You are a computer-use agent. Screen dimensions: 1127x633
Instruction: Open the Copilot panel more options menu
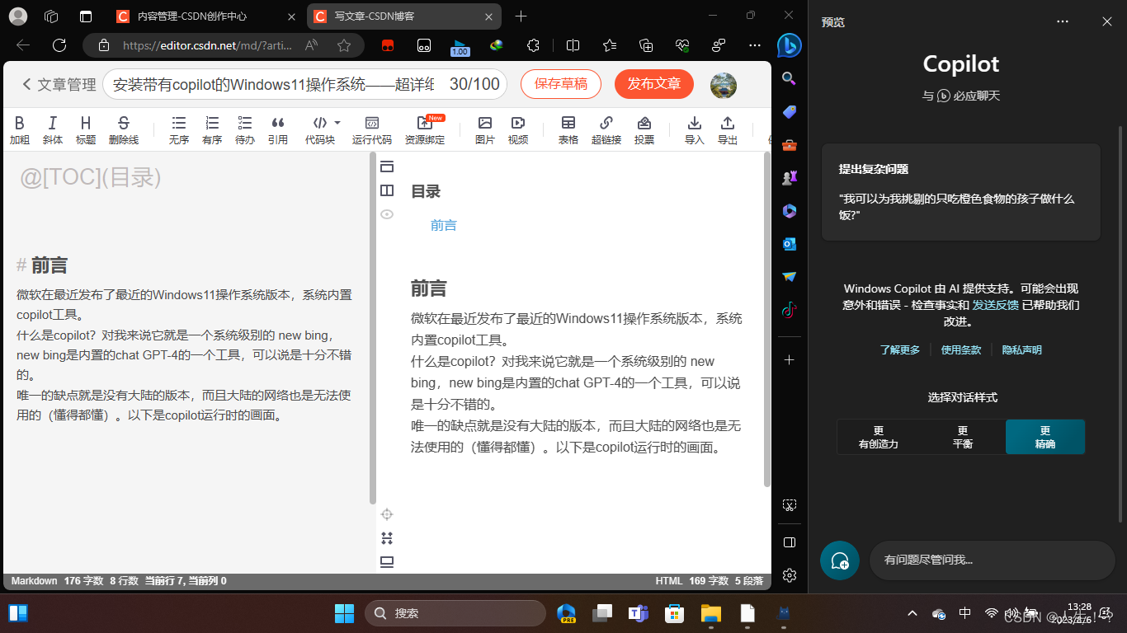[x=1063, y=22]
